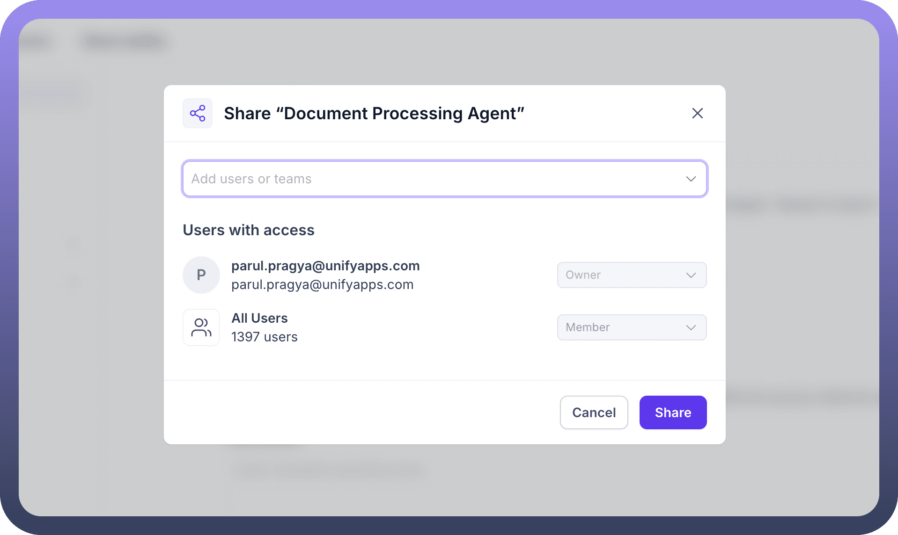Open the Member role dropdown
898x535 pixels.
[x=623, y=327]
